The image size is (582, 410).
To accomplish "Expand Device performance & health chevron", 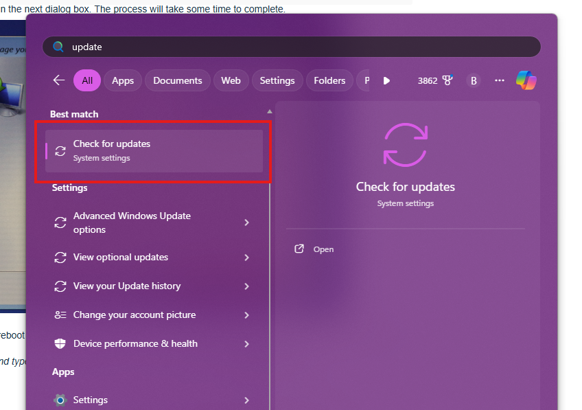I will click(246, 344).
